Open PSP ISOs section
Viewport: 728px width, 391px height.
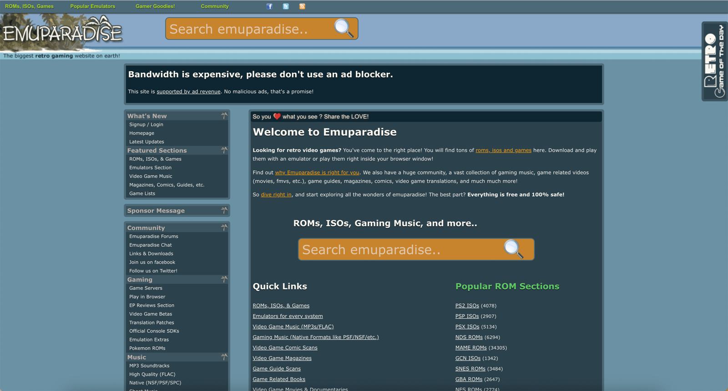point(467,316)
